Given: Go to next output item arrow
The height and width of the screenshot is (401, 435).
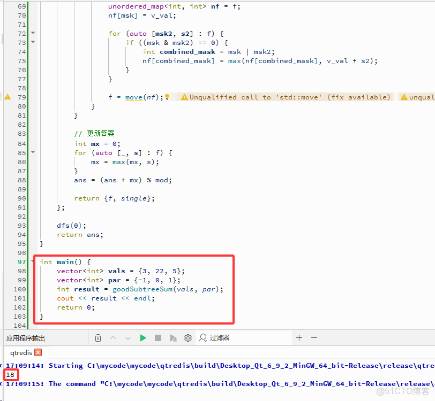Looking at the screenshot, I should [128, 338].
